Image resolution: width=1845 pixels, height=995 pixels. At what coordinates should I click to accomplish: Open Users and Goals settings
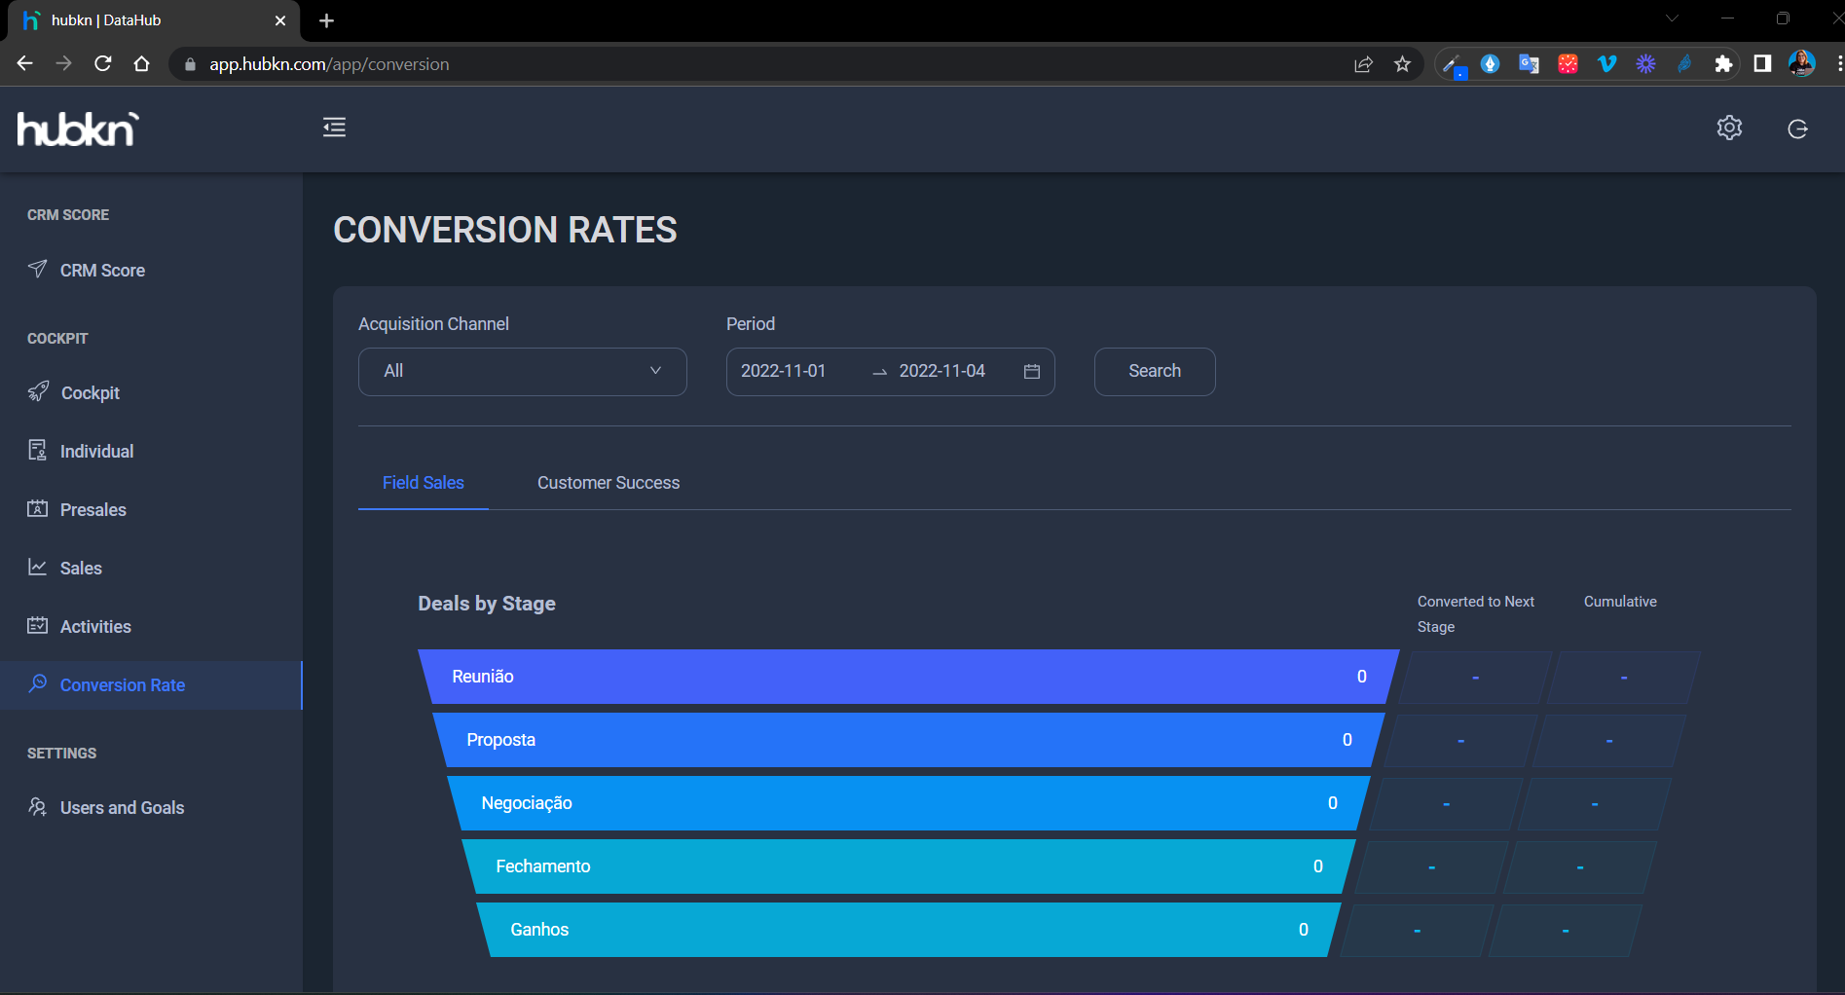click(151, 808)
